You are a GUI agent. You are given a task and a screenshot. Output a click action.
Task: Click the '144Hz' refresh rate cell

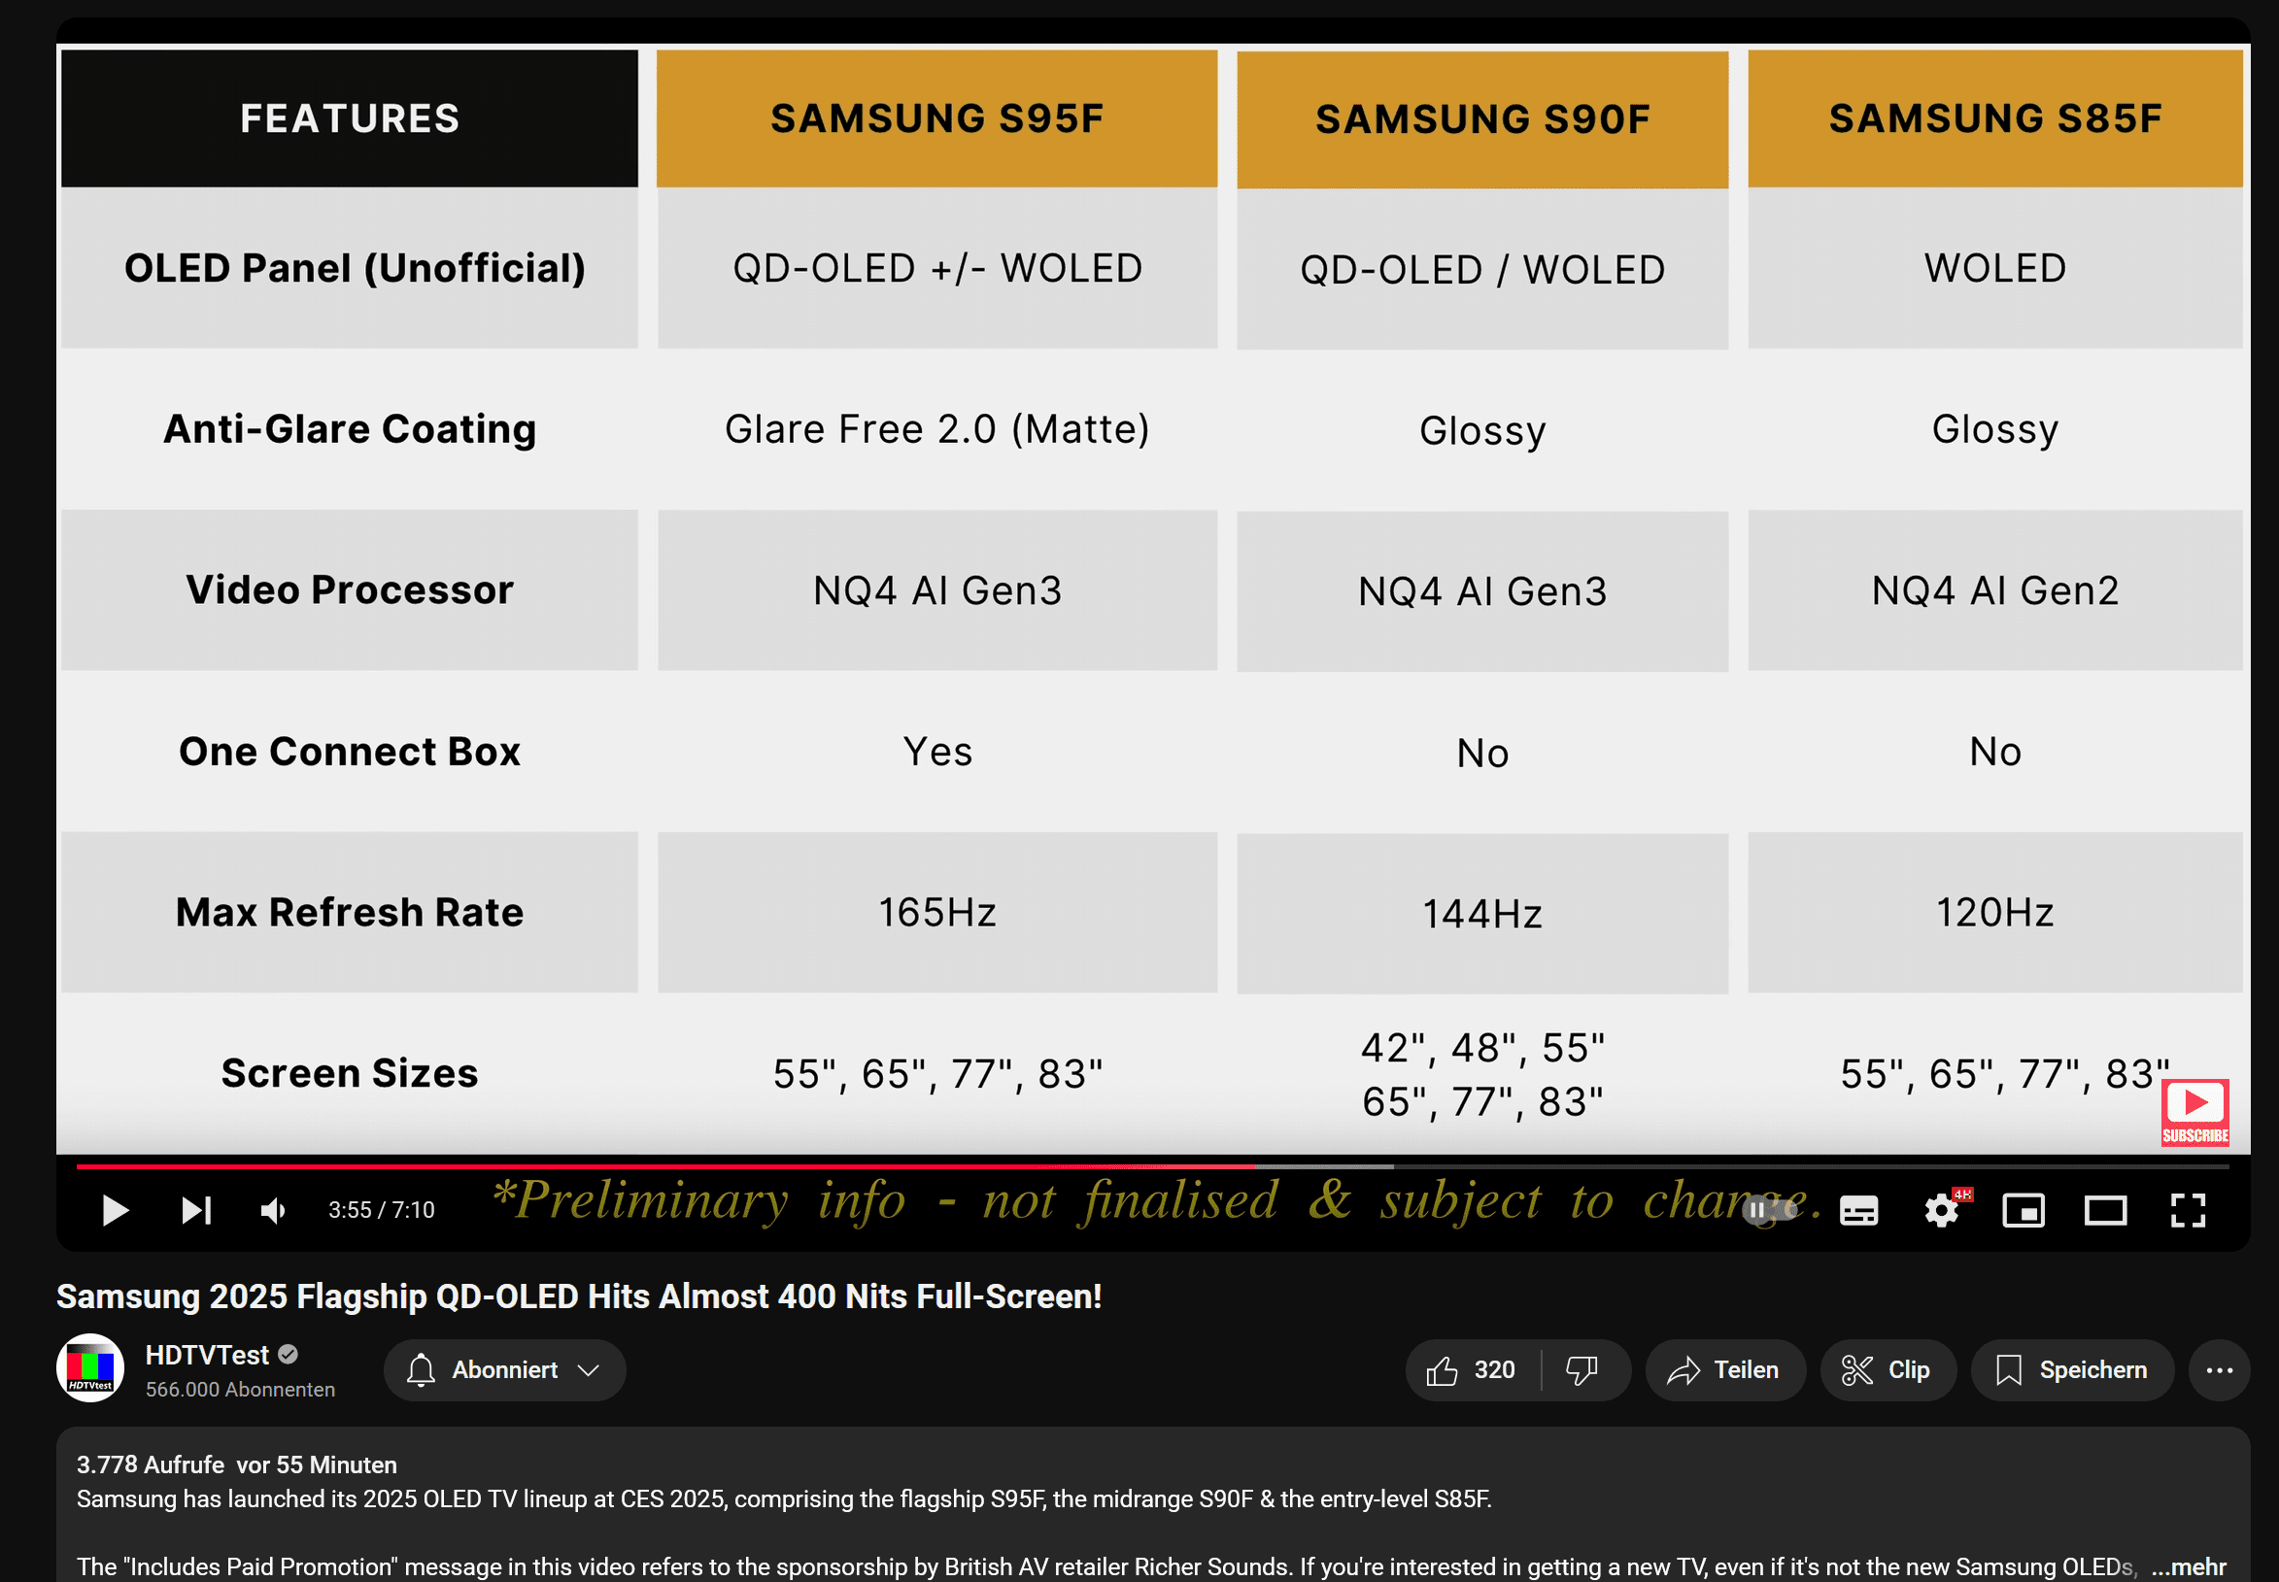tap(1482, 914)
